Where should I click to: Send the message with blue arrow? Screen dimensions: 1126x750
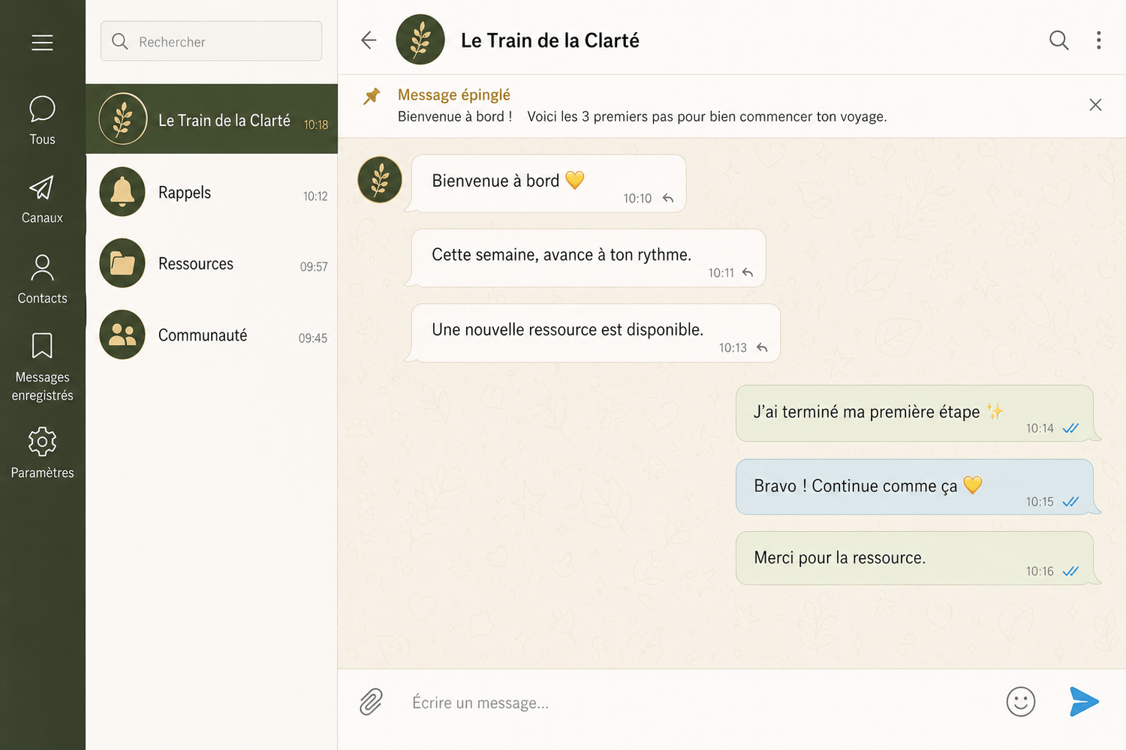click(1083, 702)
